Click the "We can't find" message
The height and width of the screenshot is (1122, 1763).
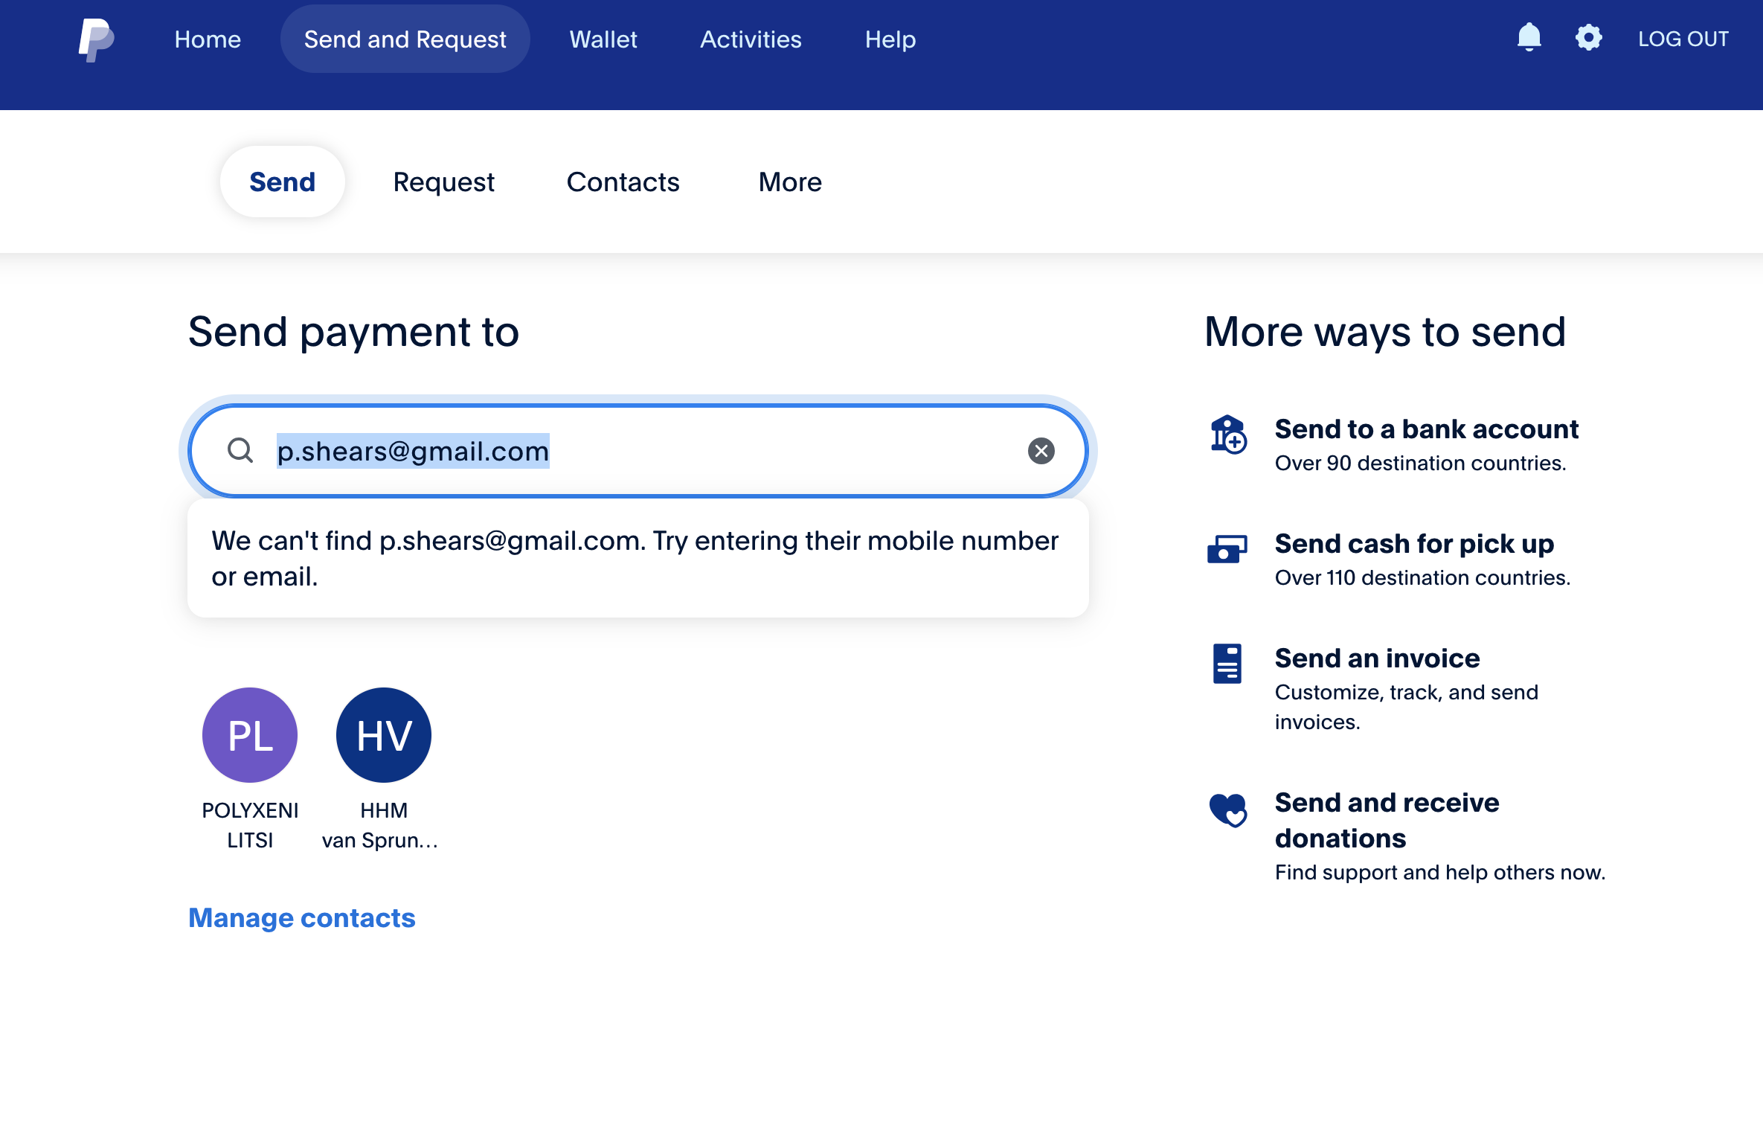coord(635,558)
